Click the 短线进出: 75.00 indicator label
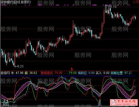The height and width of the screenshot is (107, 139). point(51,73)
